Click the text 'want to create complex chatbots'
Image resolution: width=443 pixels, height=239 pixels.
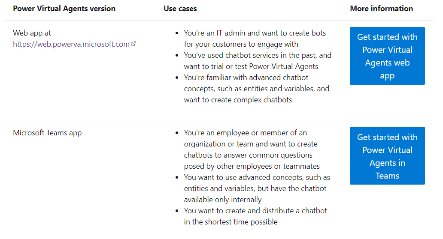238,100
